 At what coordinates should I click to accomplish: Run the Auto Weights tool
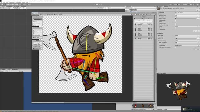pos(37,43)
